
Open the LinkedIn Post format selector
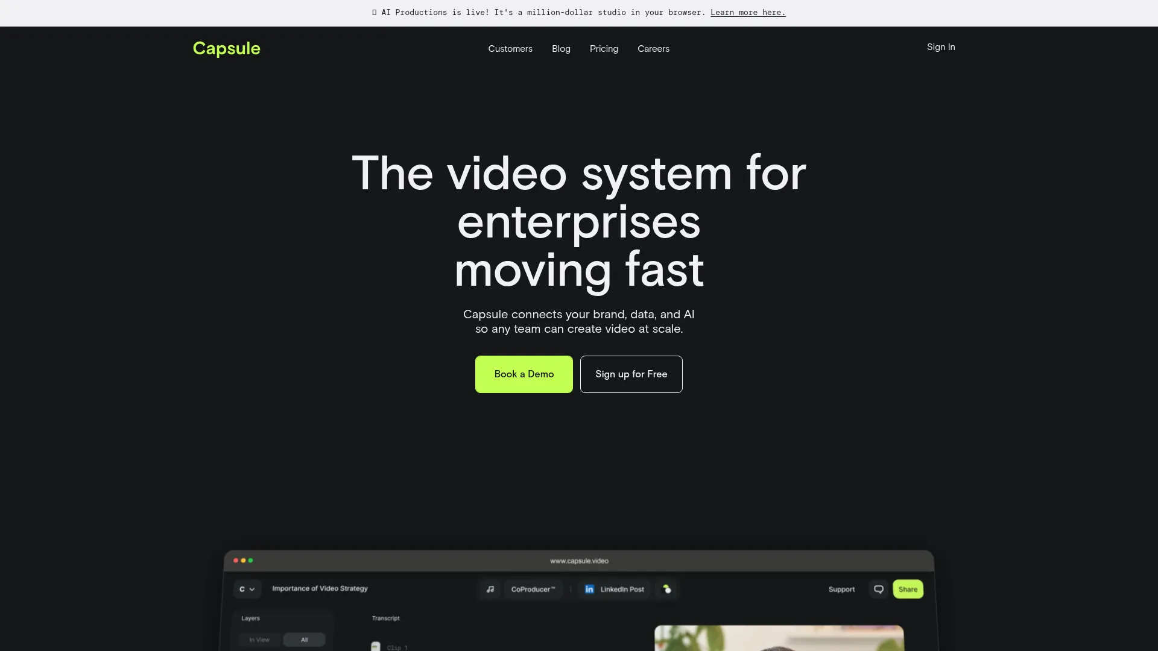(x=622, y=589)
